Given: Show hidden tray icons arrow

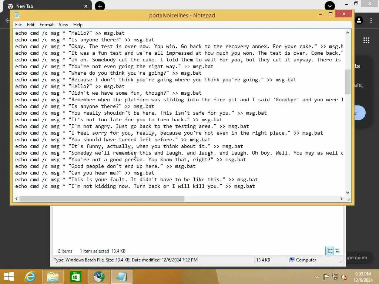Looking at the screenshot, I should pos(317,277).
